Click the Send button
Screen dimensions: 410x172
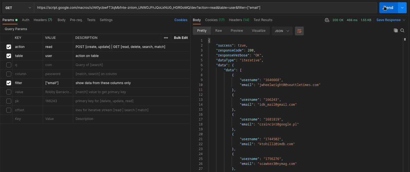[x=389, y=8]
